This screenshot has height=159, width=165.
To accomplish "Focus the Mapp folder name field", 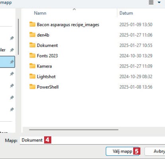I will (93, 140).
